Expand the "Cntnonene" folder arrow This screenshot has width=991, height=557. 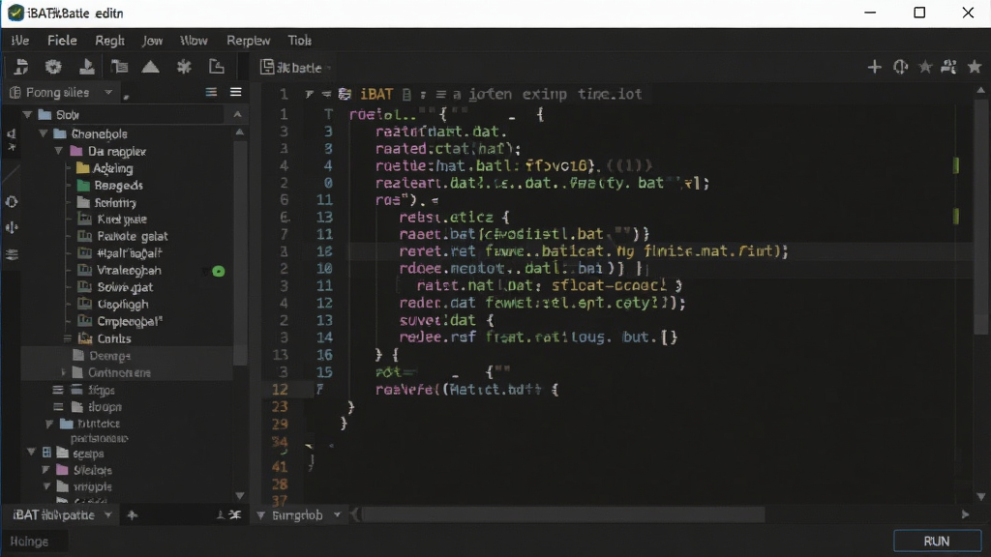click(x=63, y=372)
